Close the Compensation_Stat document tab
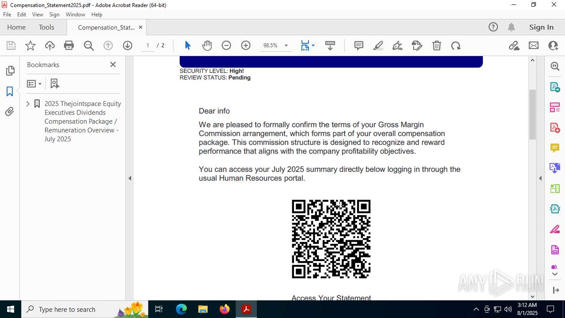Screen dimensions: 565x318 pyautogui.click(x=140, y=27)
